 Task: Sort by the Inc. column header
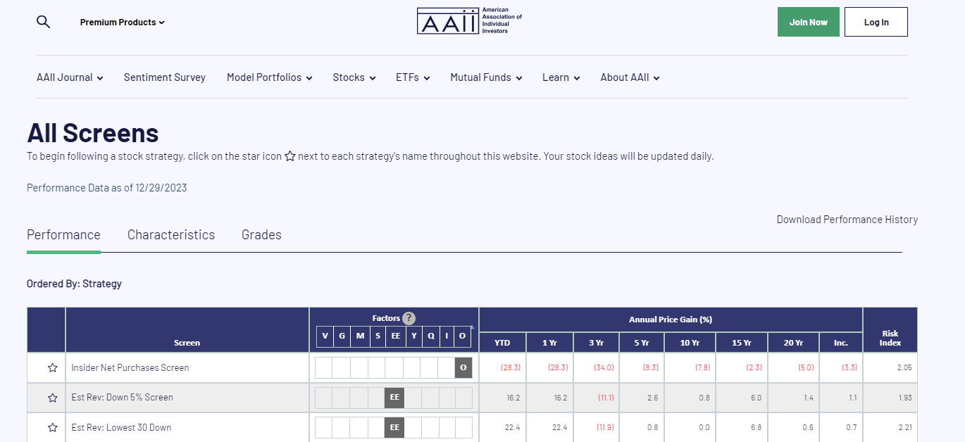841,343
